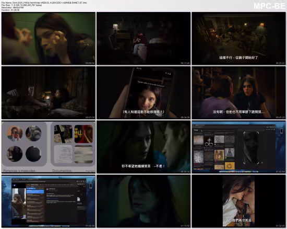The image size is (287, 229).
Task: Click the 00:41:23 timestamp
Action: 280,117
